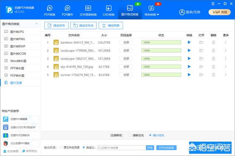
Task: Delete the bamboo-364112 file row
Action: click(213, 42)
